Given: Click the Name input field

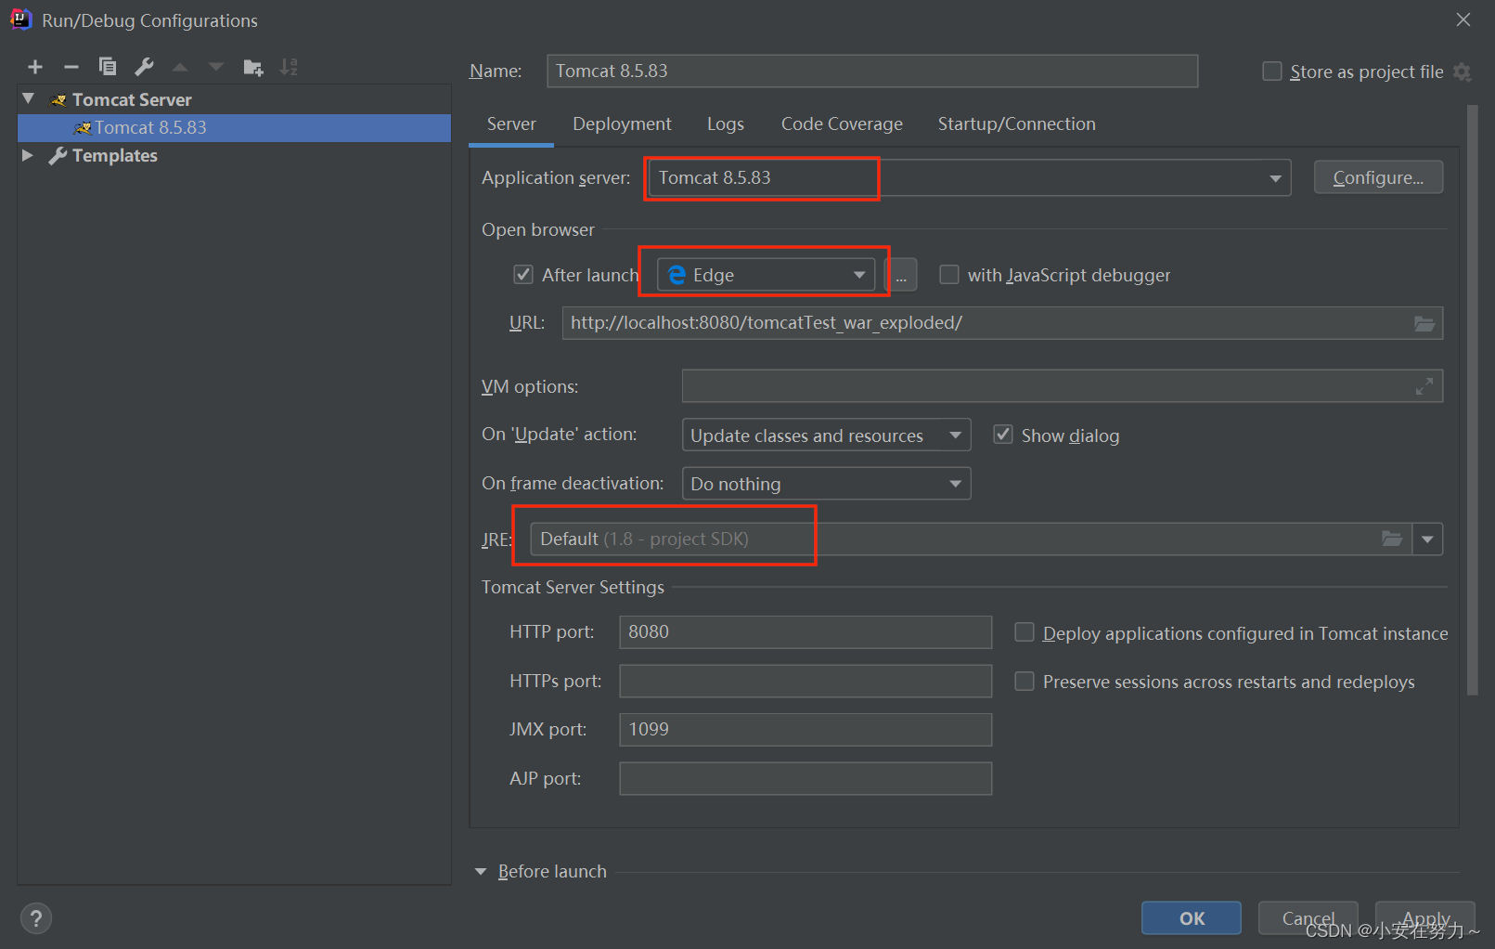Looking at the screenshot, I should [x=872, y=71].
